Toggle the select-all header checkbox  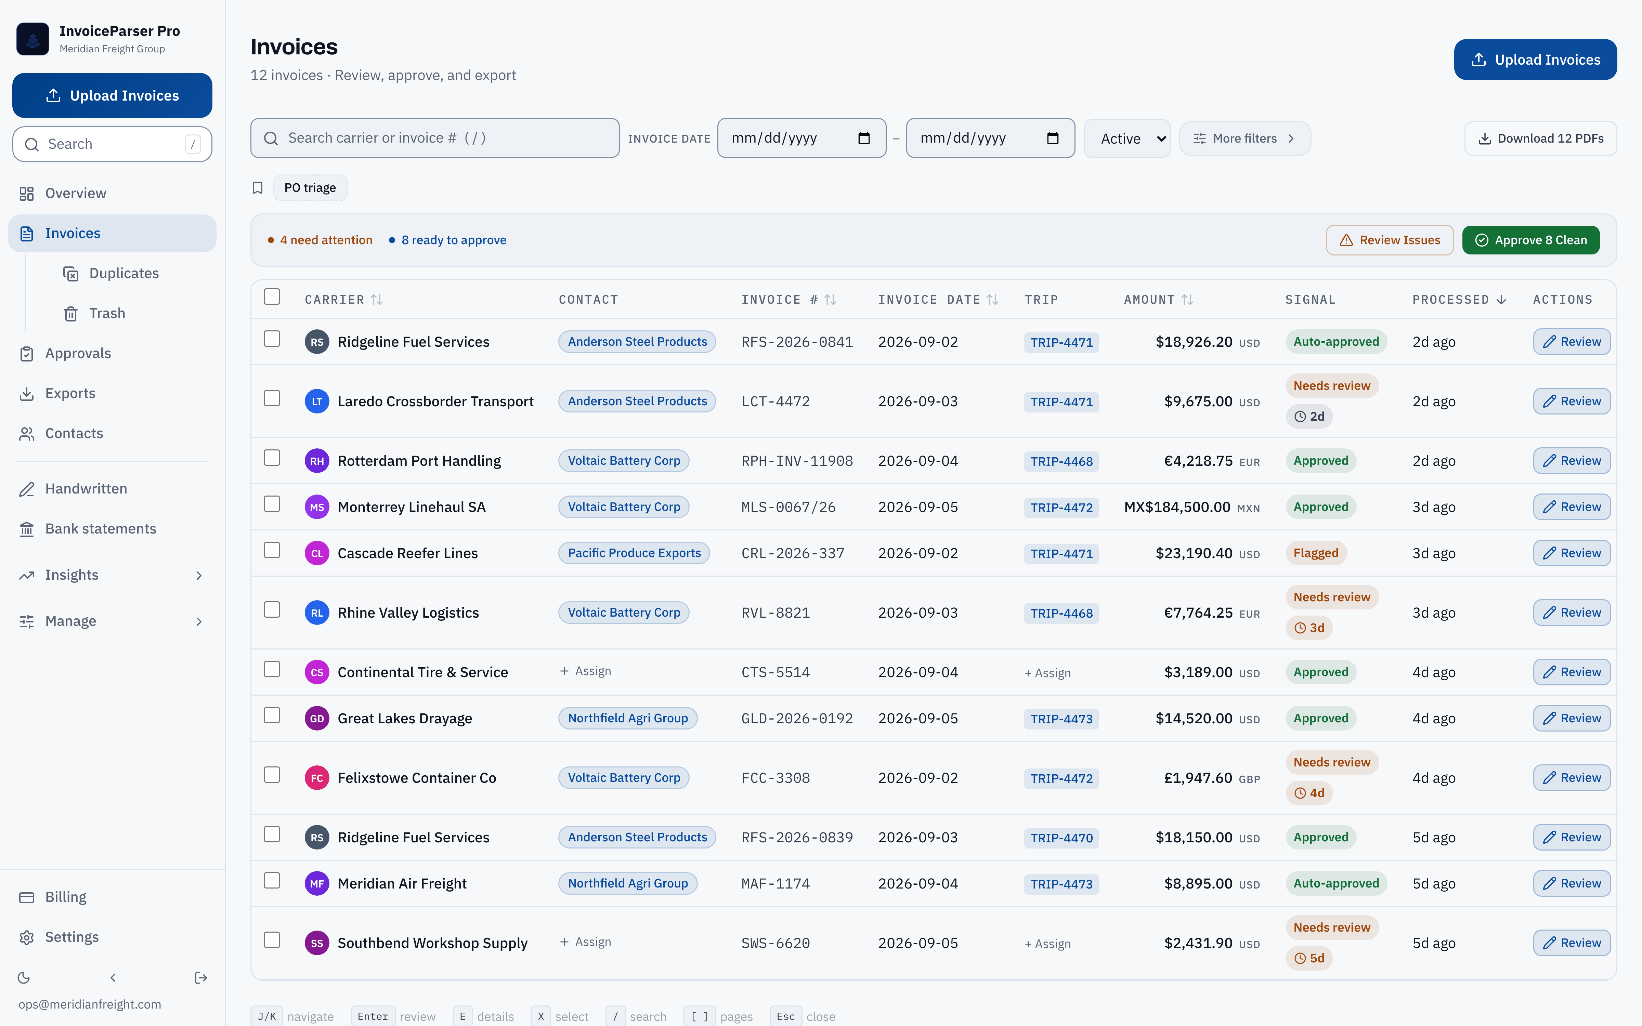point(272,297)
